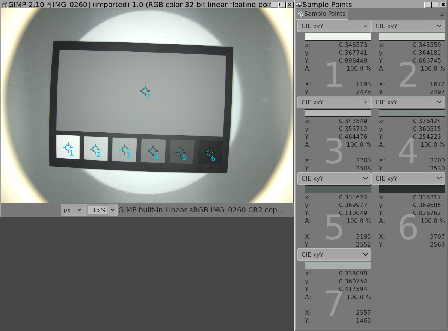Open the CIE xyY dropdown for sample point 7
Image resolution: width=448 pixels, height=331 pixels.
pyautogui.click(x=334, y=254)
